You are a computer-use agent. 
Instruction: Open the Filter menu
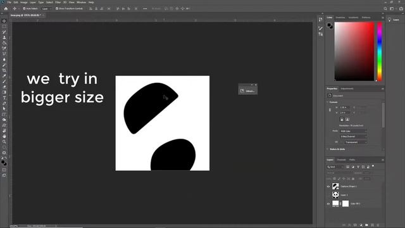click(58, 3)
